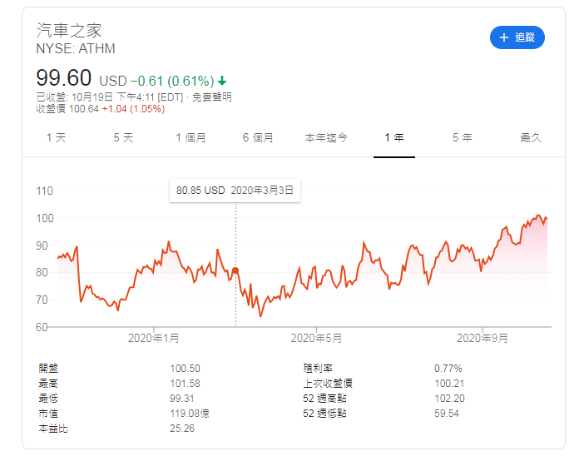Click the red data point on chart
584x461 pixels.
click(x=235, y=270)
